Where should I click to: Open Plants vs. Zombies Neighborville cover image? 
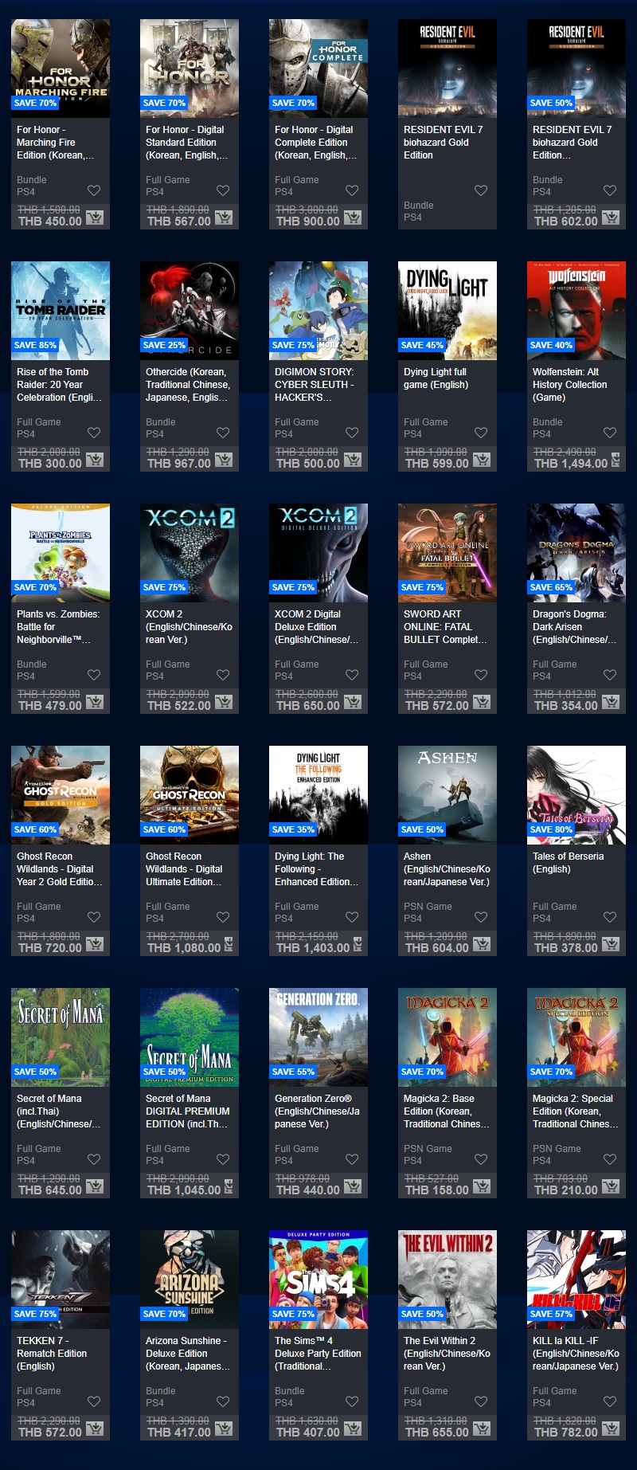(x=61, y=553)
